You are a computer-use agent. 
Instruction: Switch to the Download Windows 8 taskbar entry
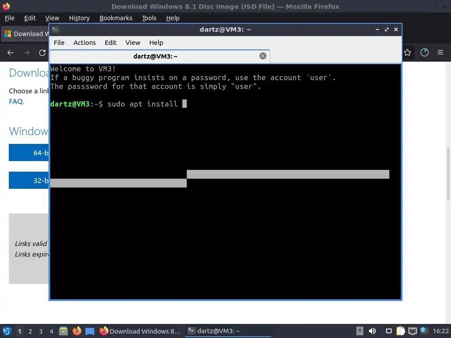[x=140, y=331]
